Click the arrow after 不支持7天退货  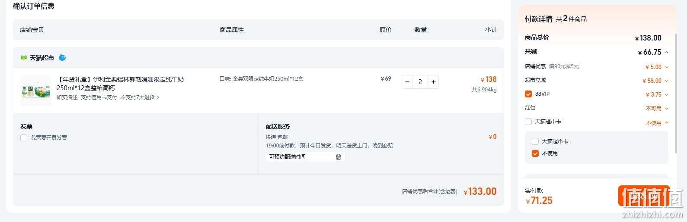(158, 97)
